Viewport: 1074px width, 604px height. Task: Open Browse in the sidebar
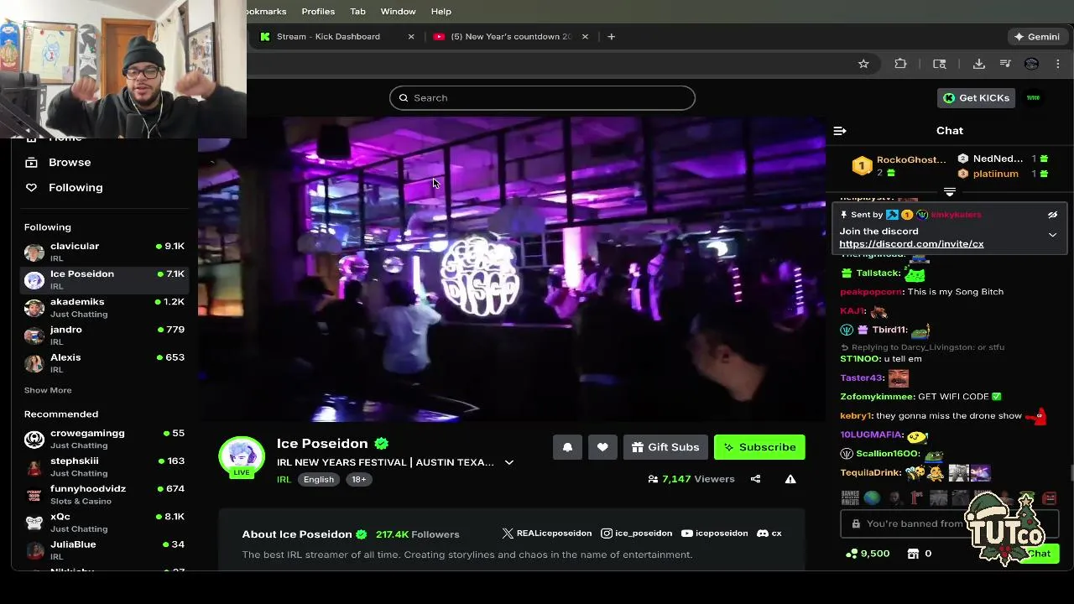[59, 163]
